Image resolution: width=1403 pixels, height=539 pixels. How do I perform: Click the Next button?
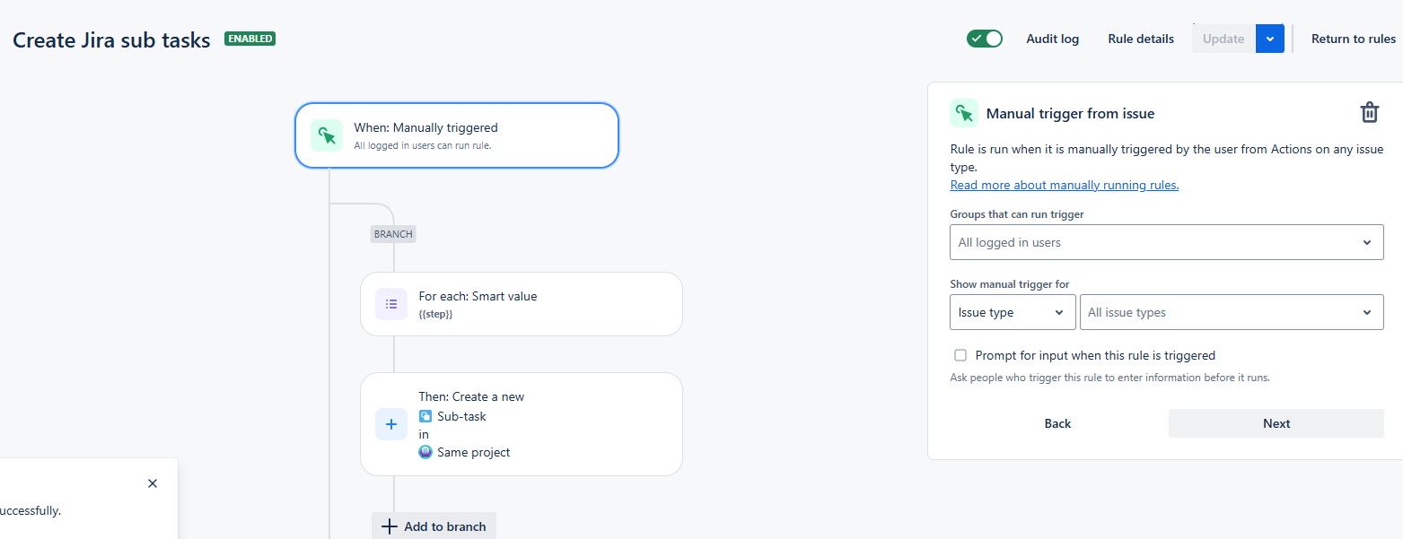(1276, 423)
